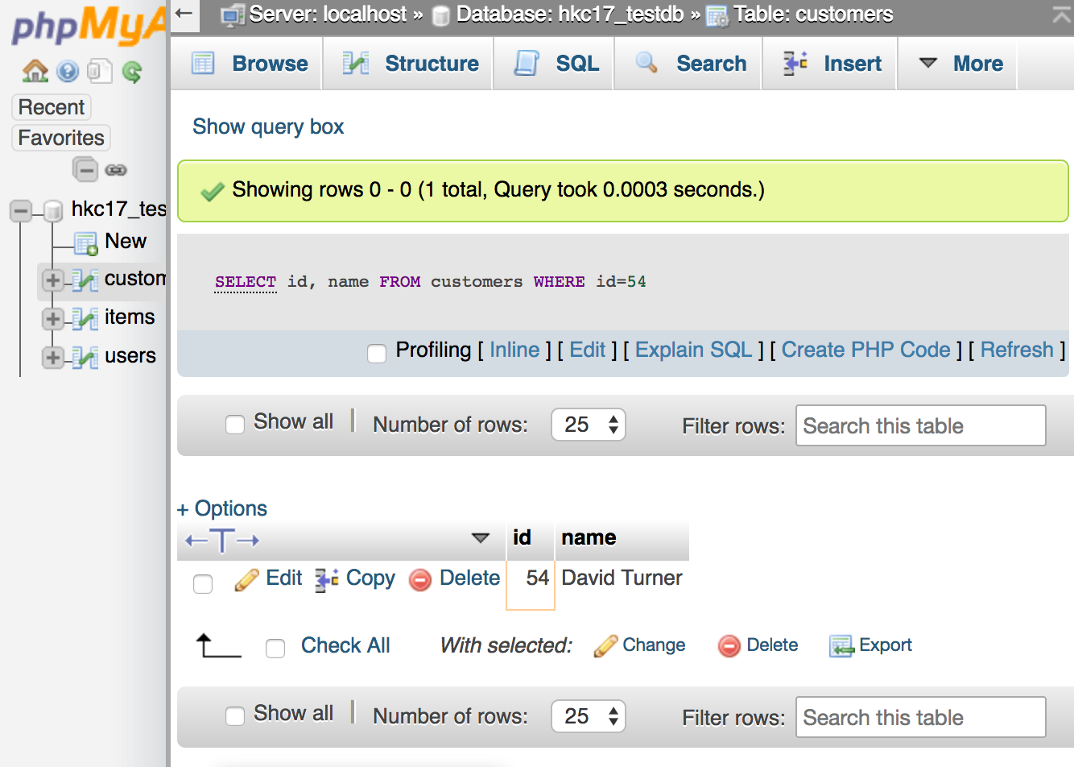Select the David Turner row checkbox
This screenshot has width=1074, height=767.
(203, 584)
